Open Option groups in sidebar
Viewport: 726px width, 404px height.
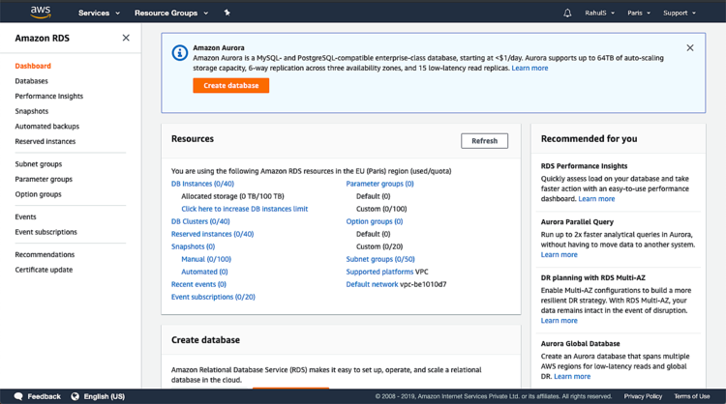pyautogui.click(x=38, y=194)
